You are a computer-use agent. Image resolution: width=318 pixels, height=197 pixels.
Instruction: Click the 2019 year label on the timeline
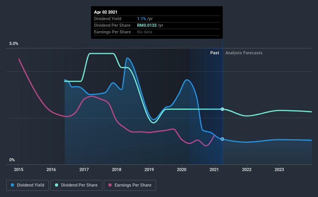click(x=149, y=169)
